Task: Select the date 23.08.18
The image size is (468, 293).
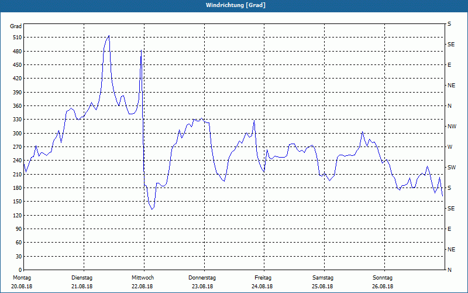Action: pyautogui.click(x=202, y=287)
